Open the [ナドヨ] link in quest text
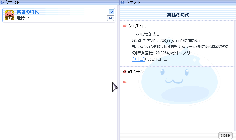 (138, 59)
